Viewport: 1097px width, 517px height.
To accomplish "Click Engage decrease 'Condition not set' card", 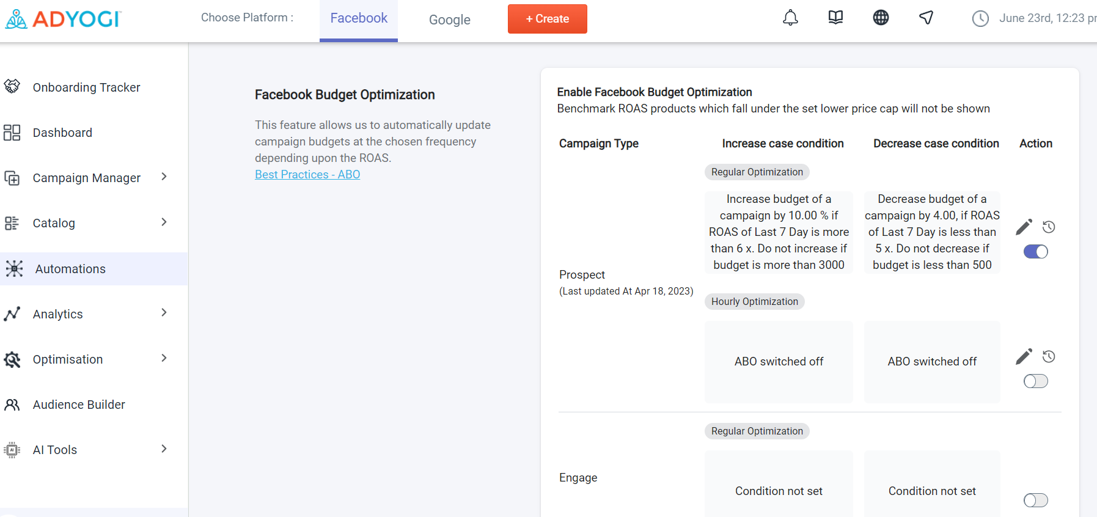I will tap(932, 484).
